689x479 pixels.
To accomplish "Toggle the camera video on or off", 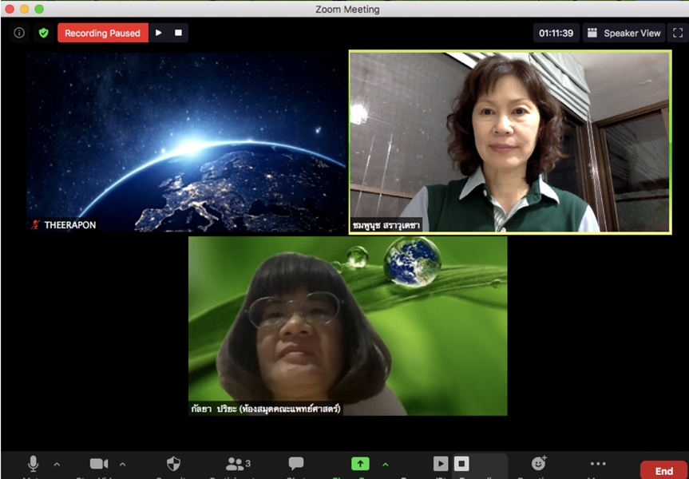I will click(99, 464).
